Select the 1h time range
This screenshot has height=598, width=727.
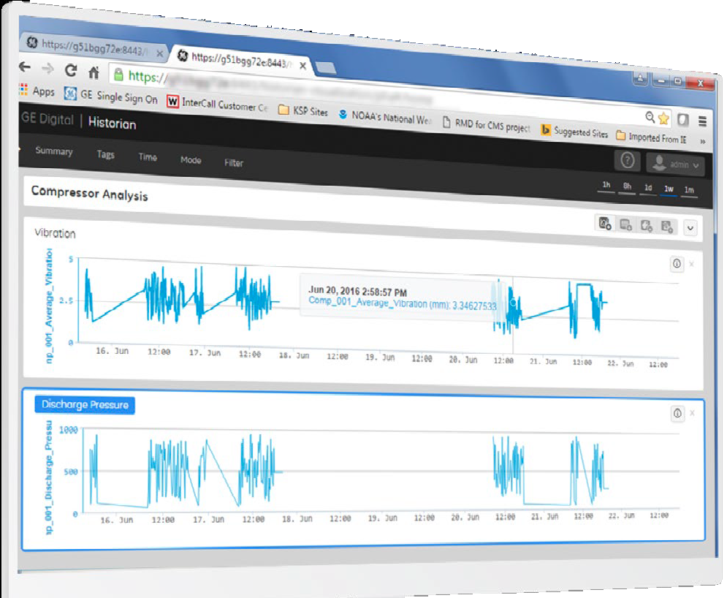pyautogui.click(x=606, y=185)
